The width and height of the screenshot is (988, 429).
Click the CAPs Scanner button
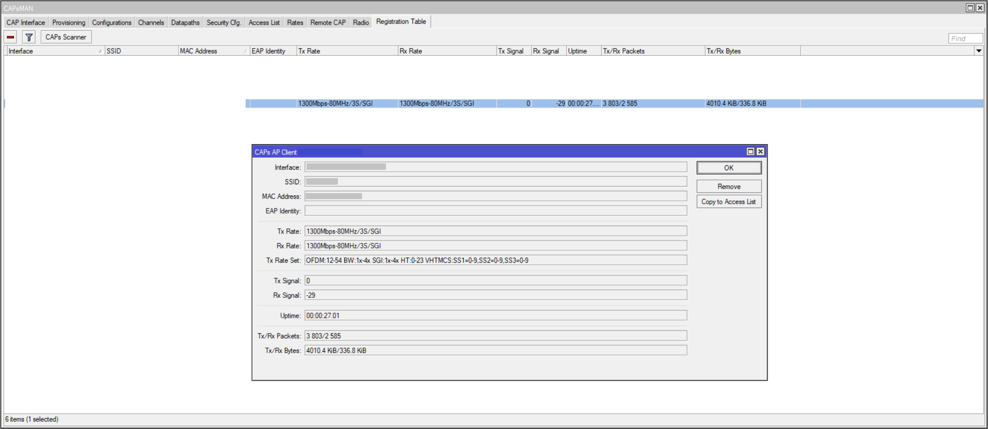[x=66, y=37]
